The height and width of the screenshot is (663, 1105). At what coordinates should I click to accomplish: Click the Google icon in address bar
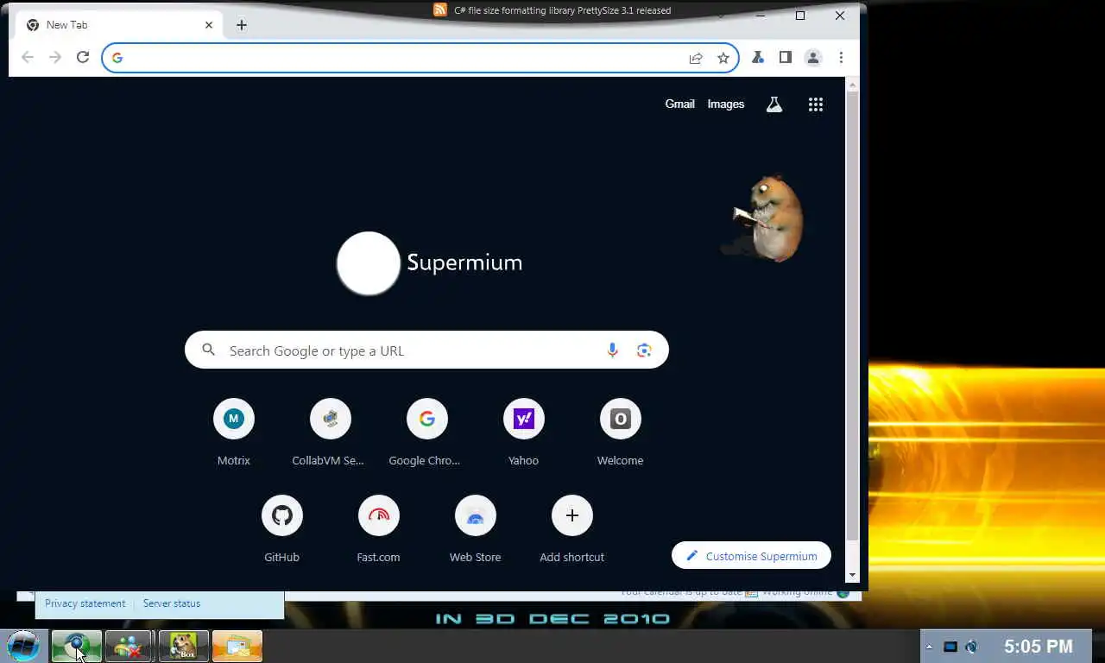tap(117, 58)
